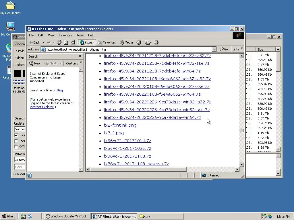Expand the Links toolbar chevron
294x220 pixels.
point(242,48)
